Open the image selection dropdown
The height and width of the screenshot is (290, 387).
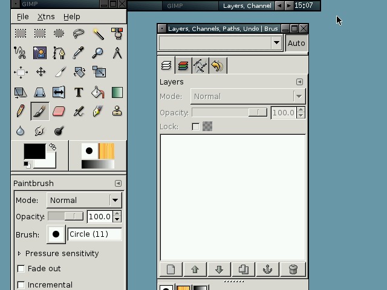point(221,43)
